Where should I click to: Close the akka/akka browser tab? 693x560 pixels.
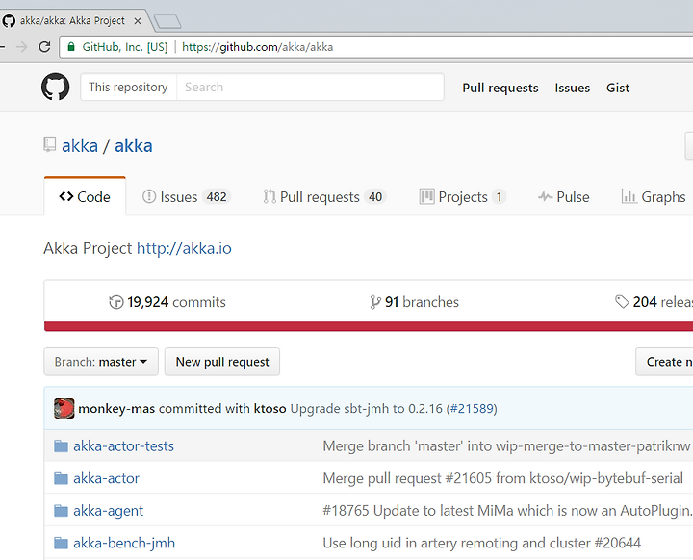(x=138, y=21)
